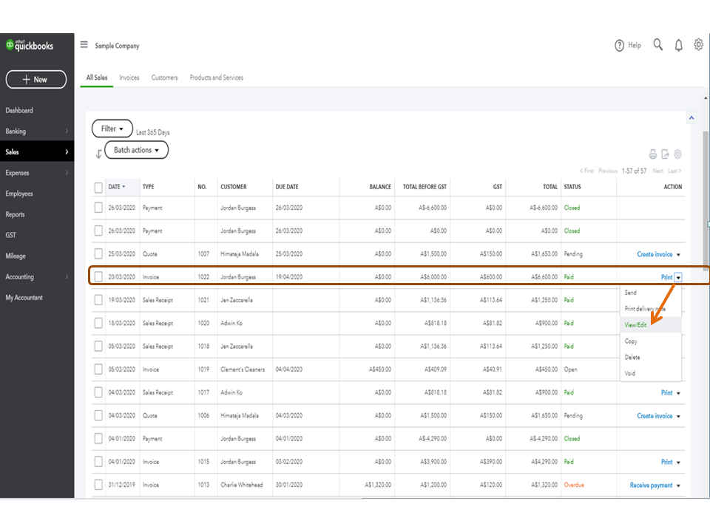Open Expenses in the left navigation

(x=18, y=173)
